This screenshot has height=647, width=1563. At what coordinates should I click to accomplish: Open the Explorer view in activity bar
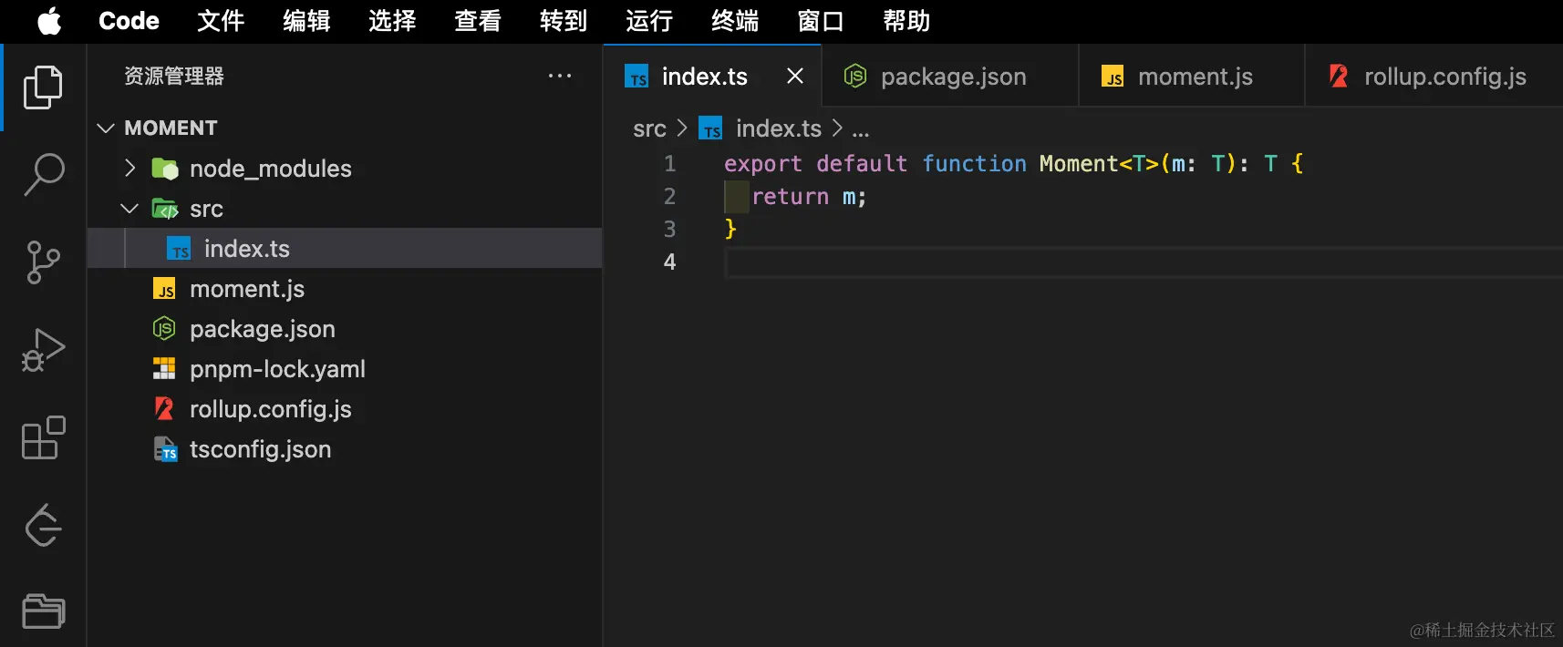pyautogui.click(x=43, y=87)
